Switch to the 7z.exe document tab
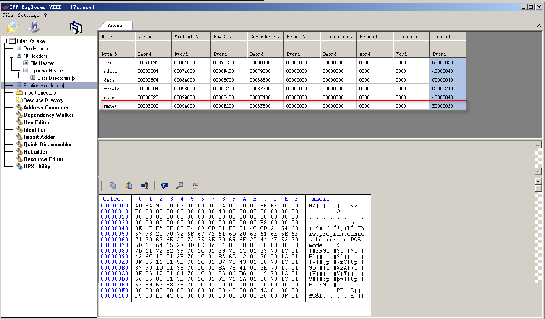Screen dimensions: 545x319 (x=115, y=26)
